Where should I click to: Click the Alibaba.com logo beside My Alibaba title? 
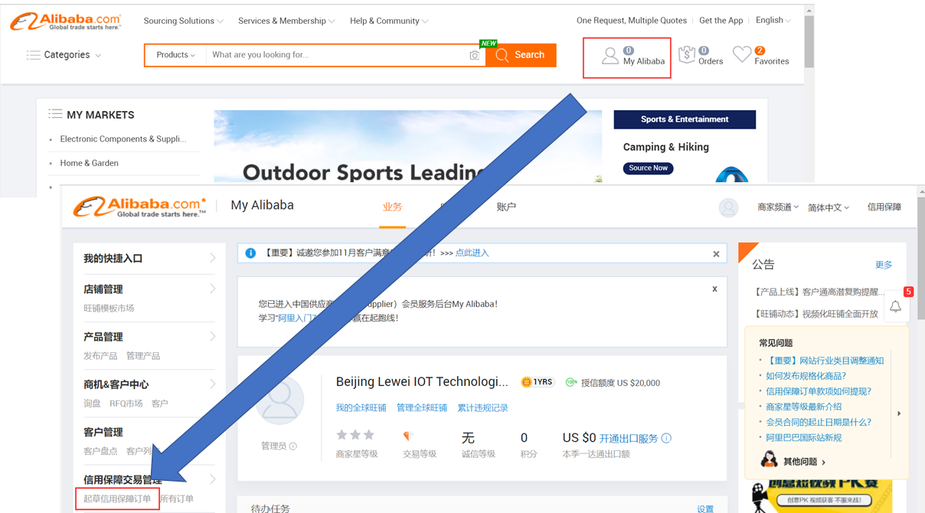[x=139, y=207]
